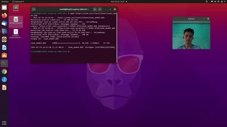This screenshot has height=127, width=227.
Task: Minimize the Terminal window
Action: [x=105, y=10]
